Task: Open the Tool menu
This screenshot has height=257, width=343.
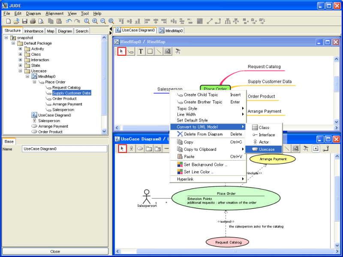Action: [84, 14]
